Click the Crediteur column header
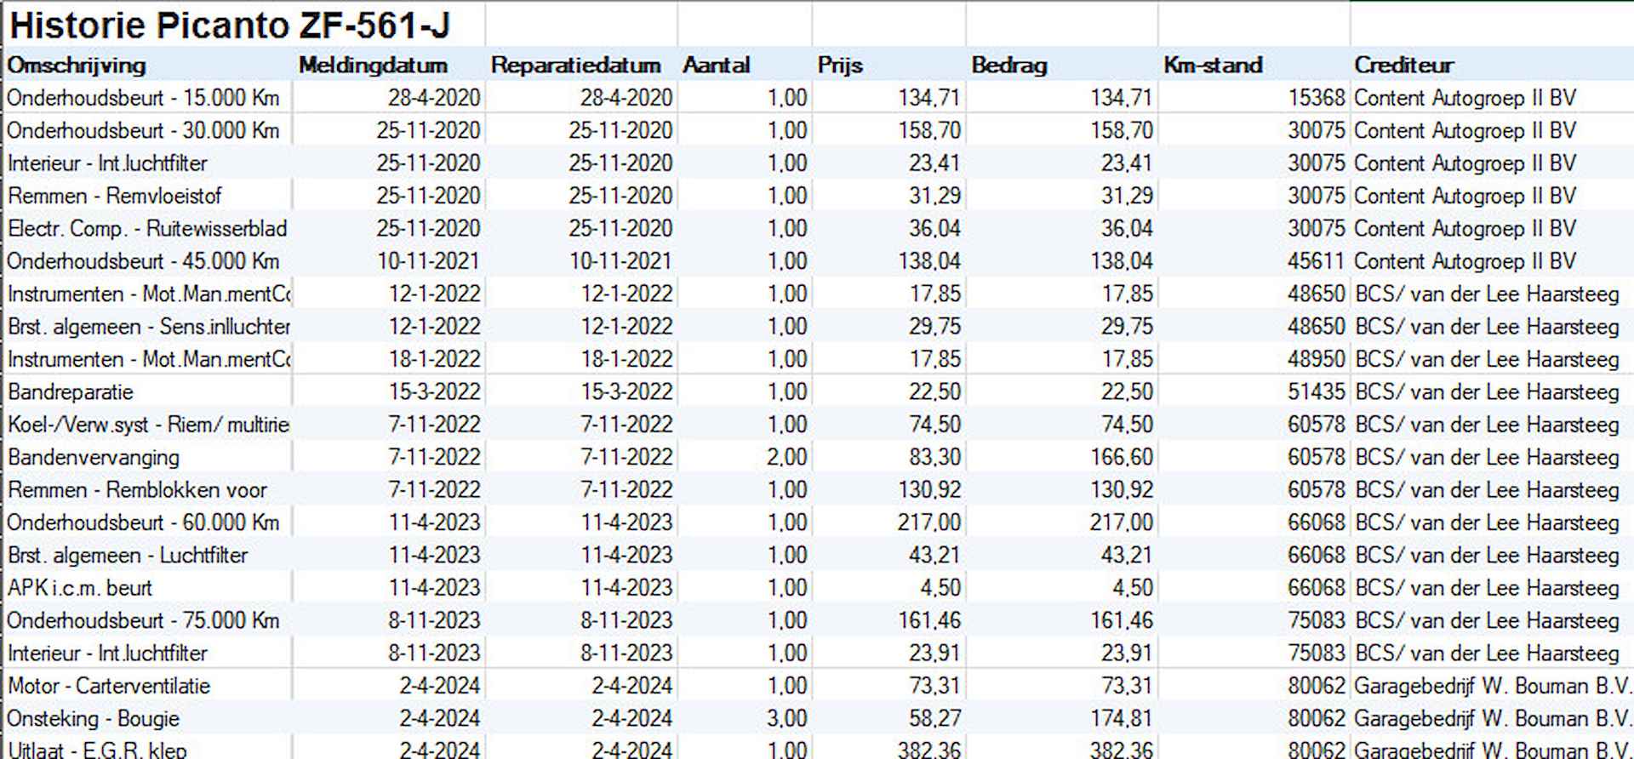Screen dimensions: 1634x759 1403,65
